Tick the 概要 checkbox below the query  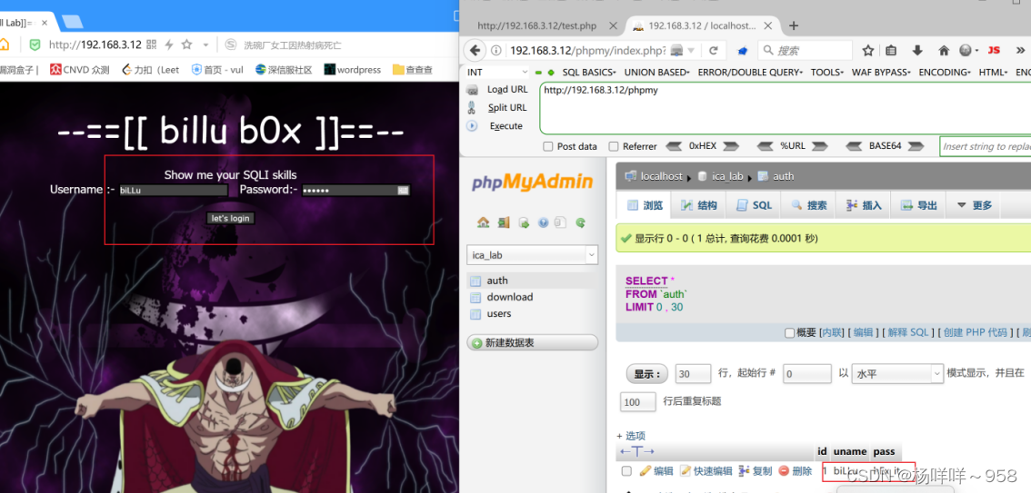[x=789, y=333]
